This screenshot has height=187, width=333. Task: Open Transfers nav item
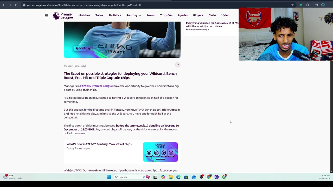(x=166, y=15)
